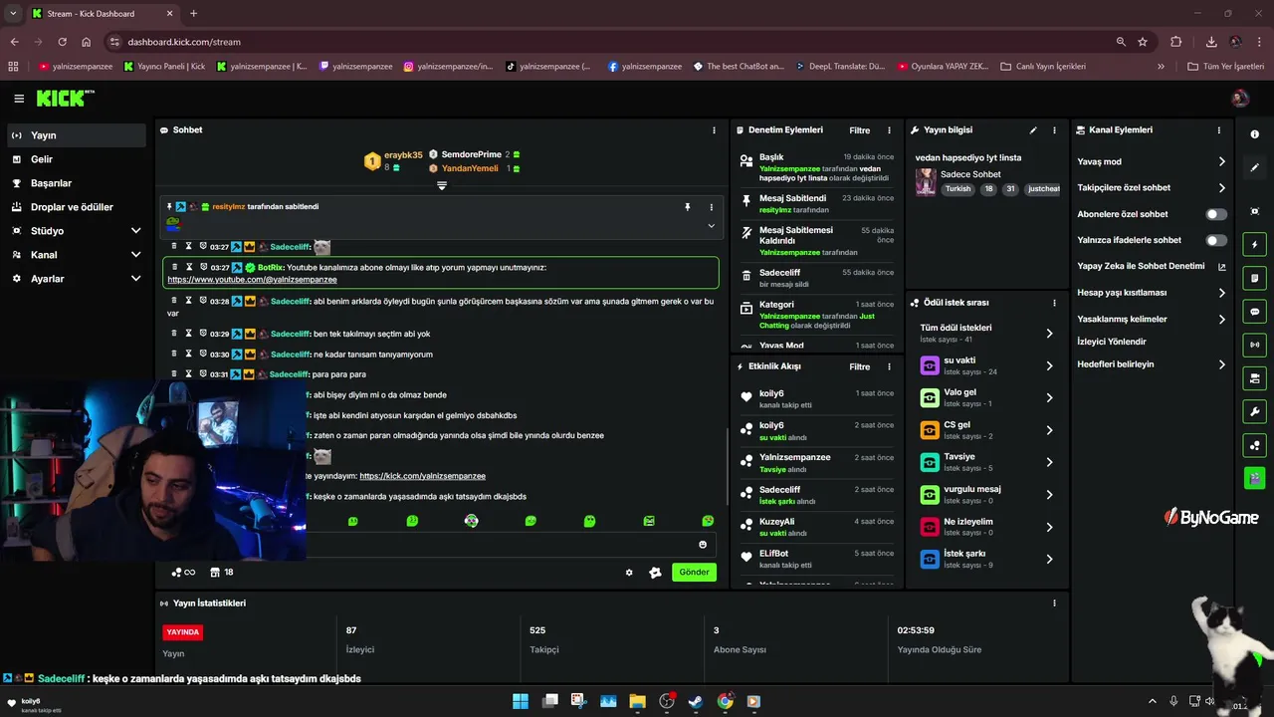Viewport: 1274px width, 717px height.
Task: Delete the BotRix chat message
Action: pyautogui.click(x=174, y=267)
